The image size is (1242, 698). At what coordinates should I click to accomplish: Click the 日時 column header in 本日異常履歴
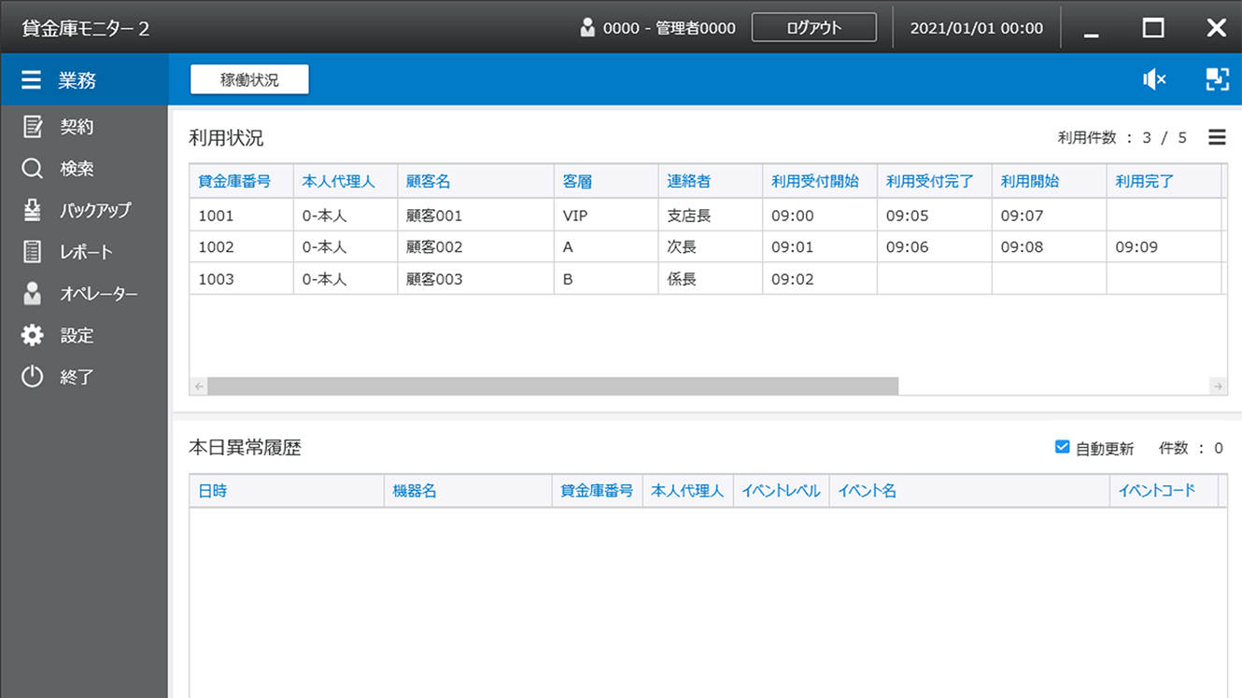click(287, 491)
